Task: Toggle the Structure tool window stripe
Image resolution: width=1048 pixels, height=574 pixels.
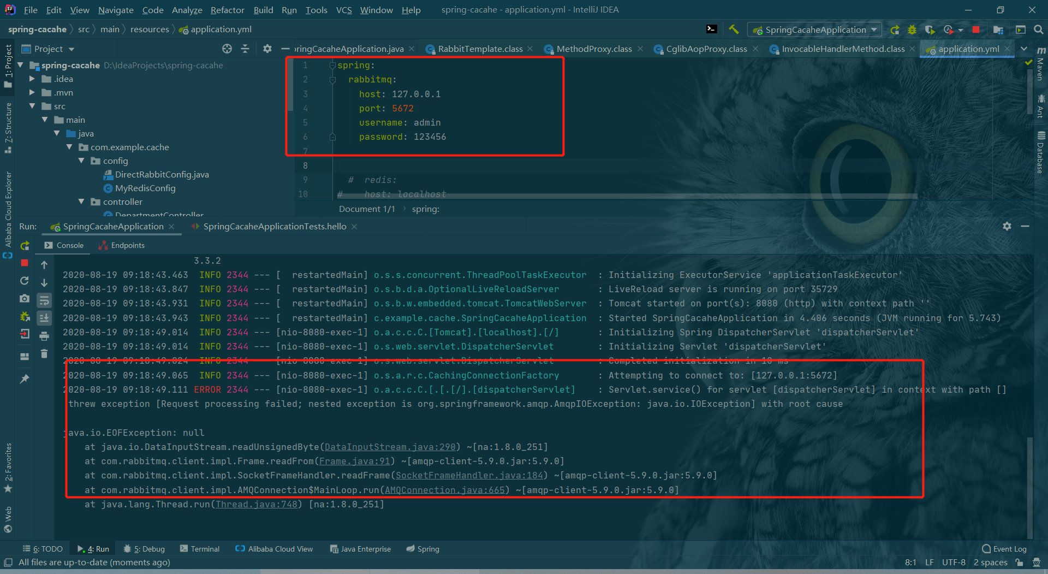Action: 8,127
